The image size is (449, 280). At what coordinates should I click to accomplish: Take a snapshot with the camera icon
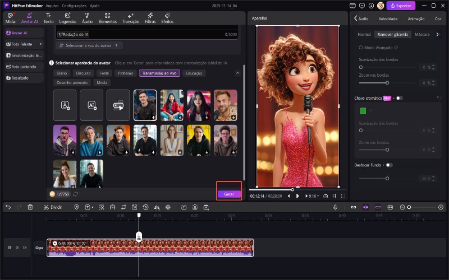pos(326,196)
